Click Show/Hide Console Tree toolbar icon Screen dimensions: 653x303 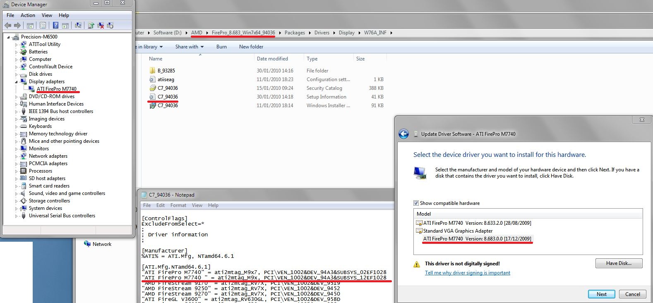30,26
